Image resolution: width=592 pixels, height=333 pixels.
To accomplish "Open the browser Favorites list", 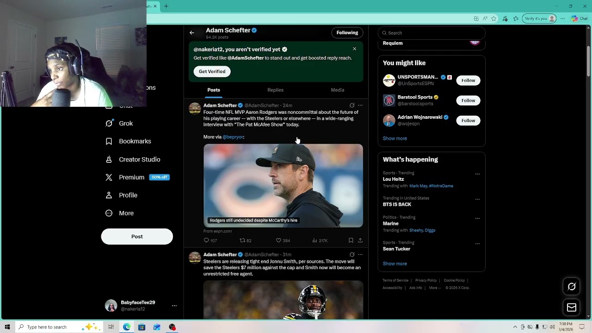I will (x=516, y=18).
